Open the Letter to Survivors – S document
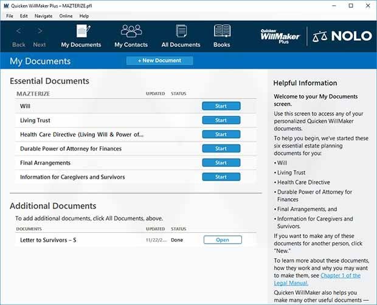Image resolution: width=377 pixels, height=305 pixels. tap(223, 239)
